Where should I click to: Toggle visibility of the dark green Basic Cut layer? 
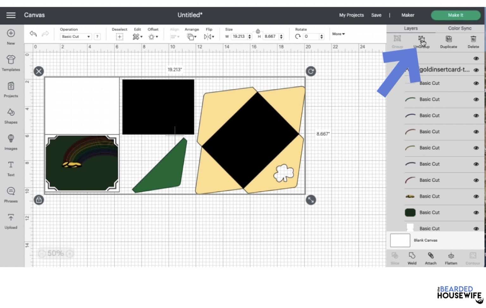pos(476,212)
